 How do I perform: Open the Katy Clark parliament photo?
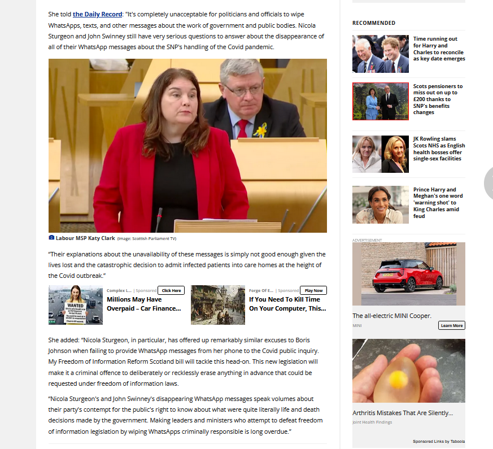point(187,146)
